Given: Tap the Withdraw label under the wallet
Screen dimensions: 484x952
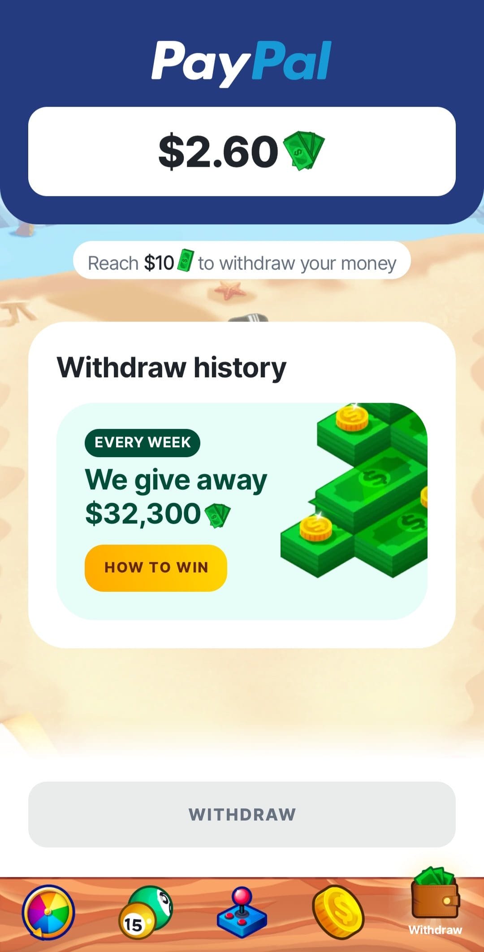Looking at the screenshot, I should pos(435,930).
